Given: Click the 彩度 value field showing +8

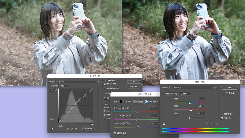Looking at the screenshot, I should coord(202,106).
